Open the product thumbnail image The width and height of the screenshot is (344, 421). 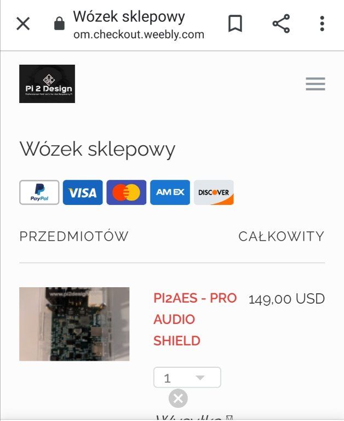74,324
